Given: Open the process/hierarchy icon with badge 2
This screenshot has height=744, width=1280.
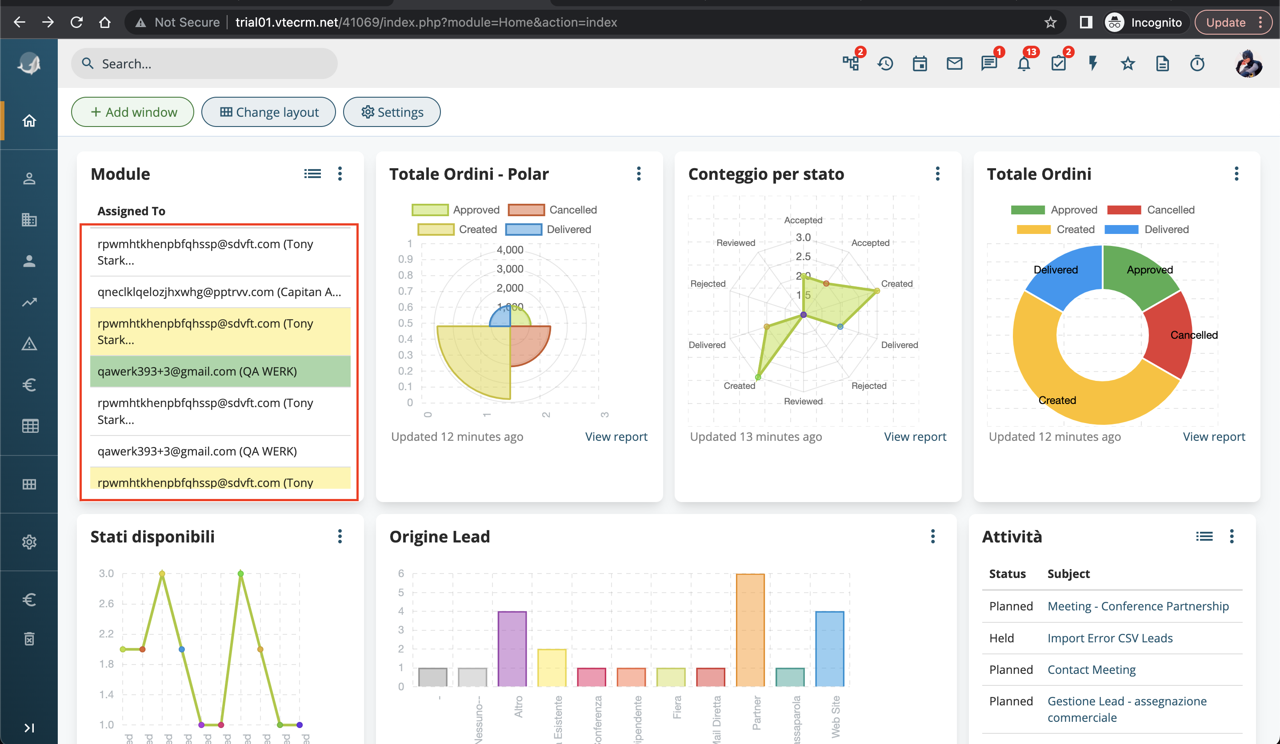Looking at the screenshot, I should (851, 63).
